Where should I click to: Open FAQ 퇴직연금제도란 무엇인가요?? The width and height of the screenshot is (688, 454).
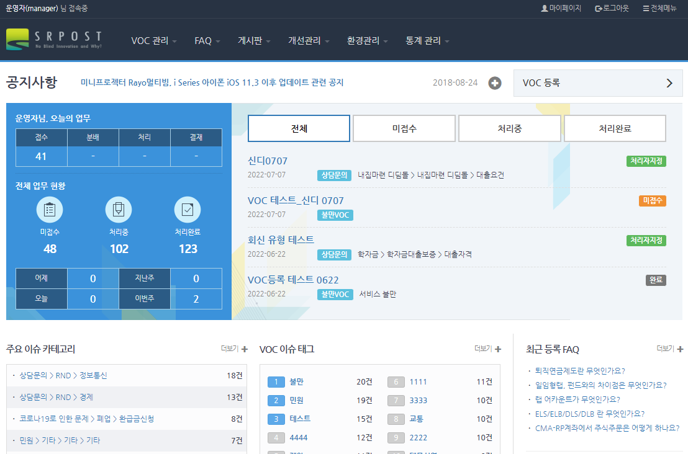tap(580, 371)
